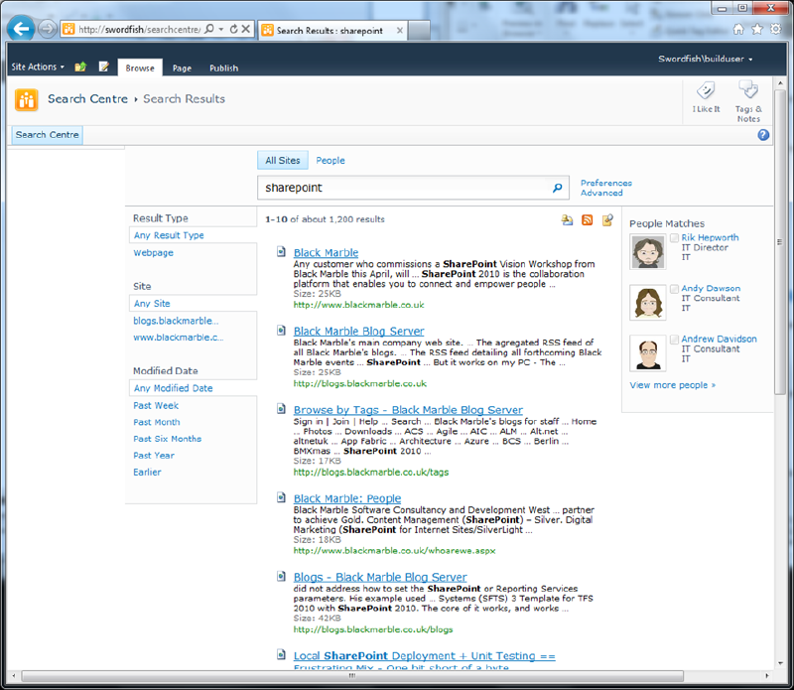
Task: Click the browser Back arrow button
Action: (x=21, y=29)
